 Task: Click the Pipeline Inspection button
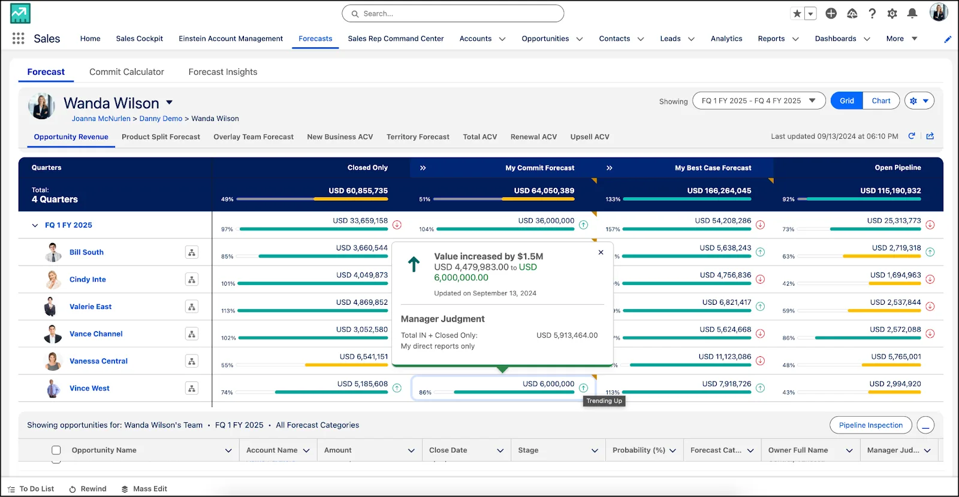(871, 425)
